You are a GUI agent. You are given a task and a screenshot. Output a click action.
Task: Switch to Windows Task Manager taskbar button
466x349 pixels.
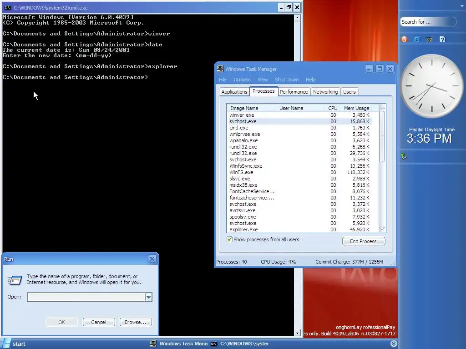point(179,344)
